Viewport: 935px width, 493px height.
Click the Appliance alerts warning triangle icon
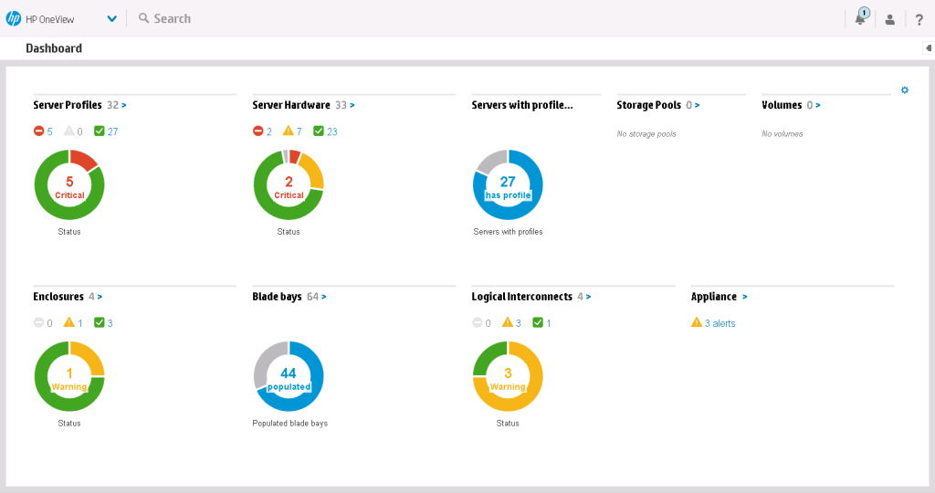click(697, 322)
